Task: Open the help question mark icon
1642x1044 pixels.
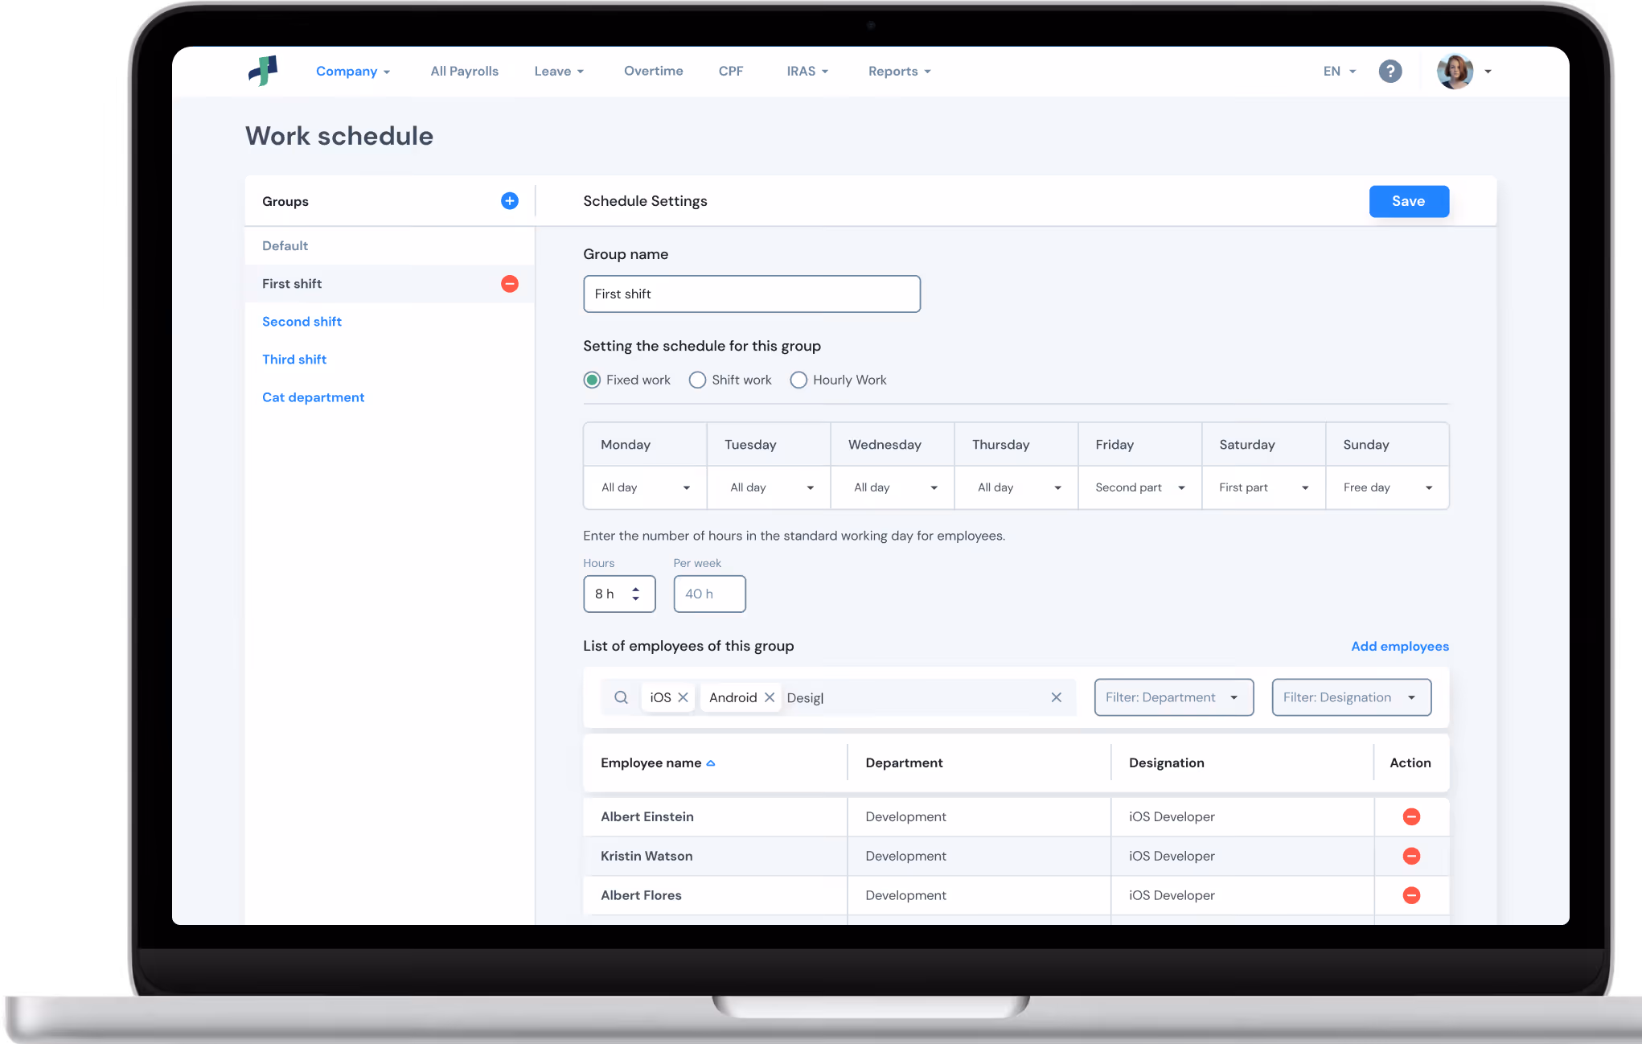Action: coord(1390,72)
